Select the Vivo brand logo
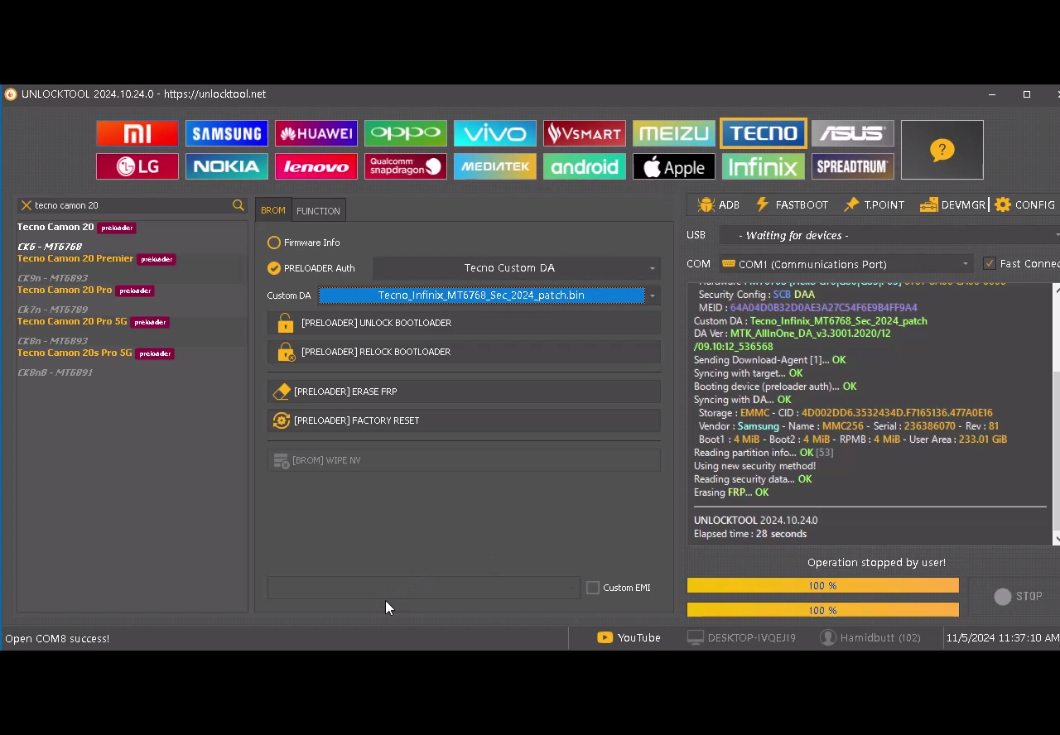 coord(494,133)
